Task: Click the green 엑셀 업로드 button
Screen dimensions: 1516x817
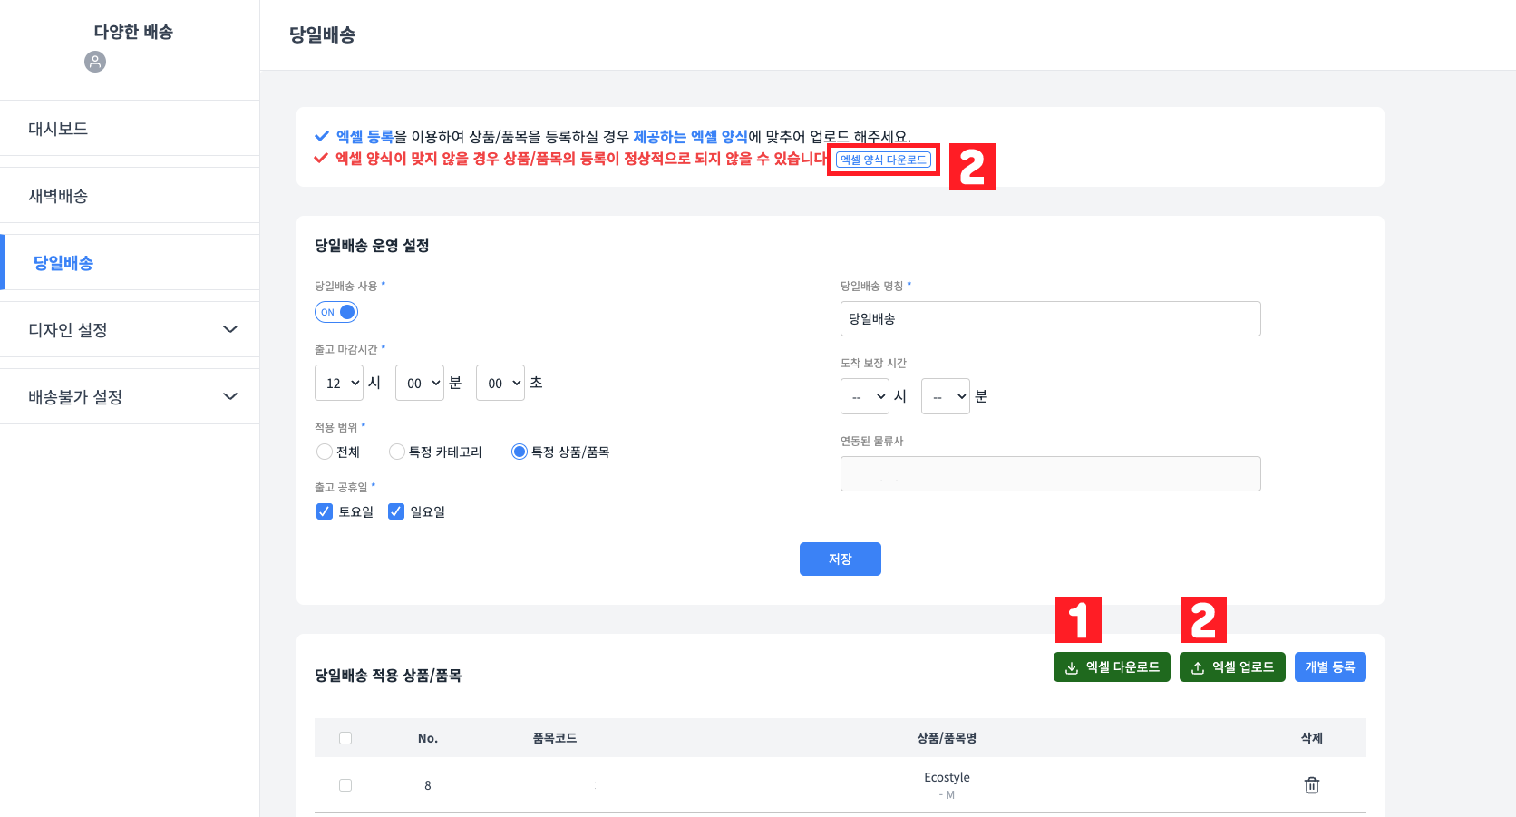Action: click(x=1232, y=667)
